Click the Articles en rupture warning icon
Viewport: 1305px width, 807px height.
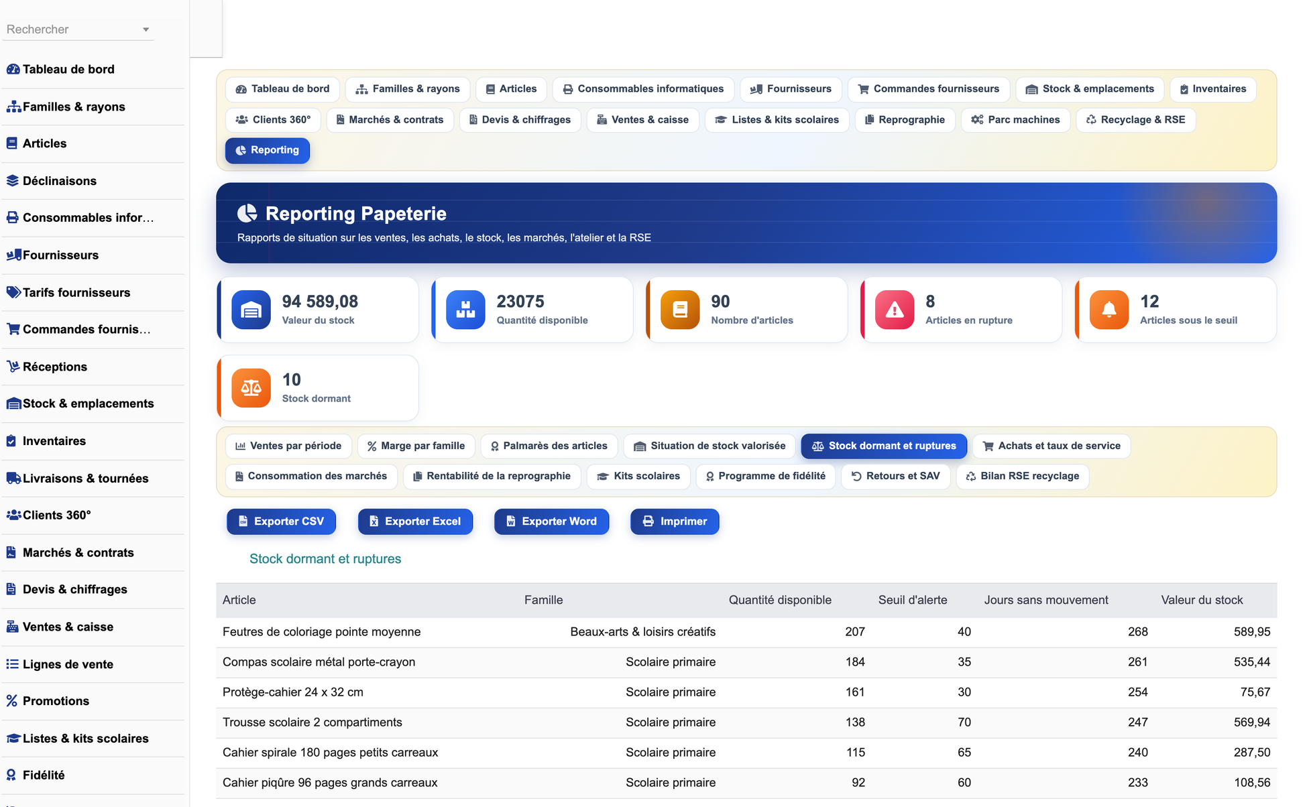895,310
